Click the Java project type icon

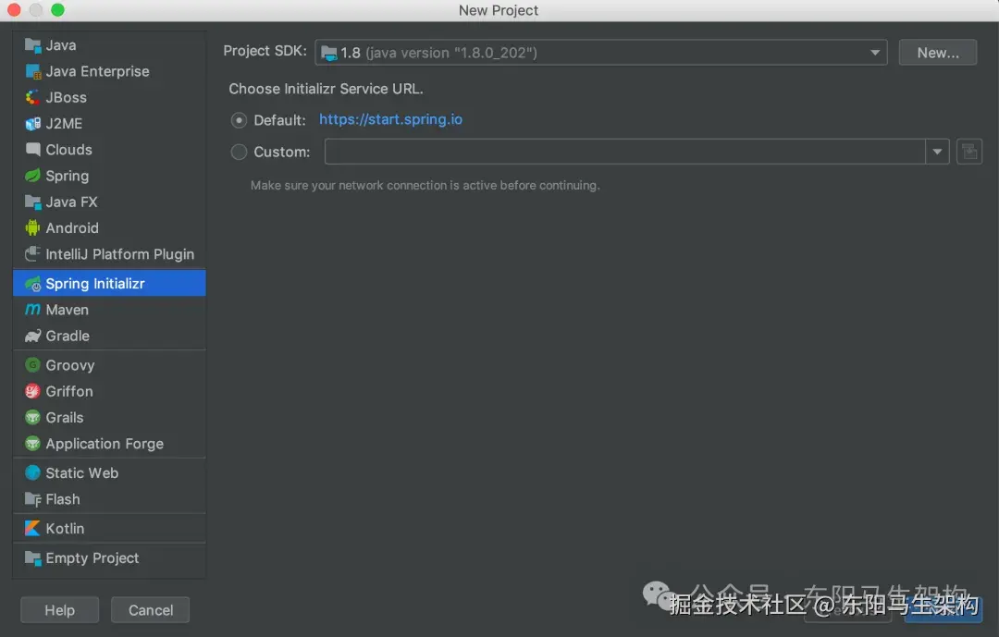point(32,45)
